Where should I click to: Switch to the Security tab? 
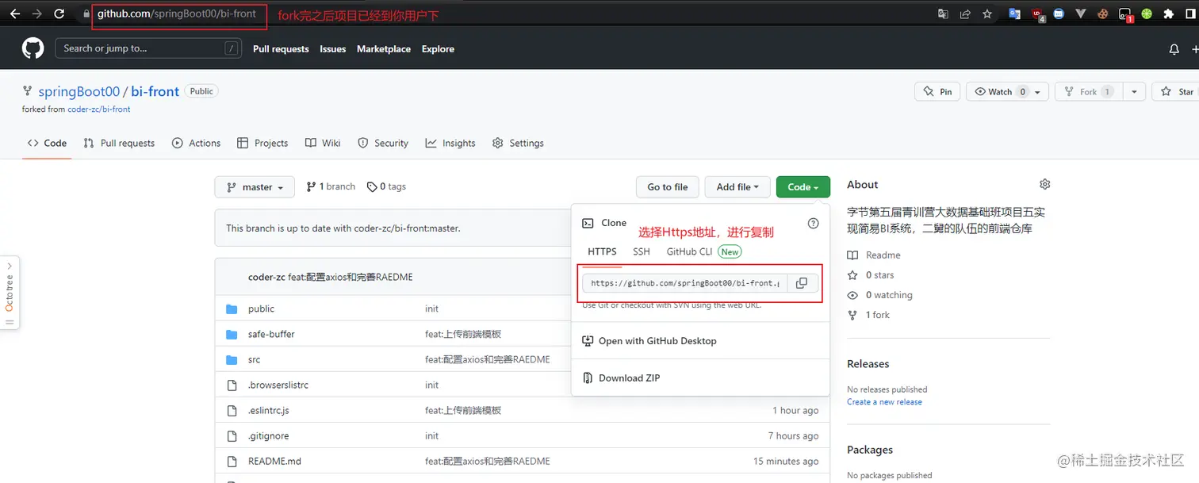(383, 143)
